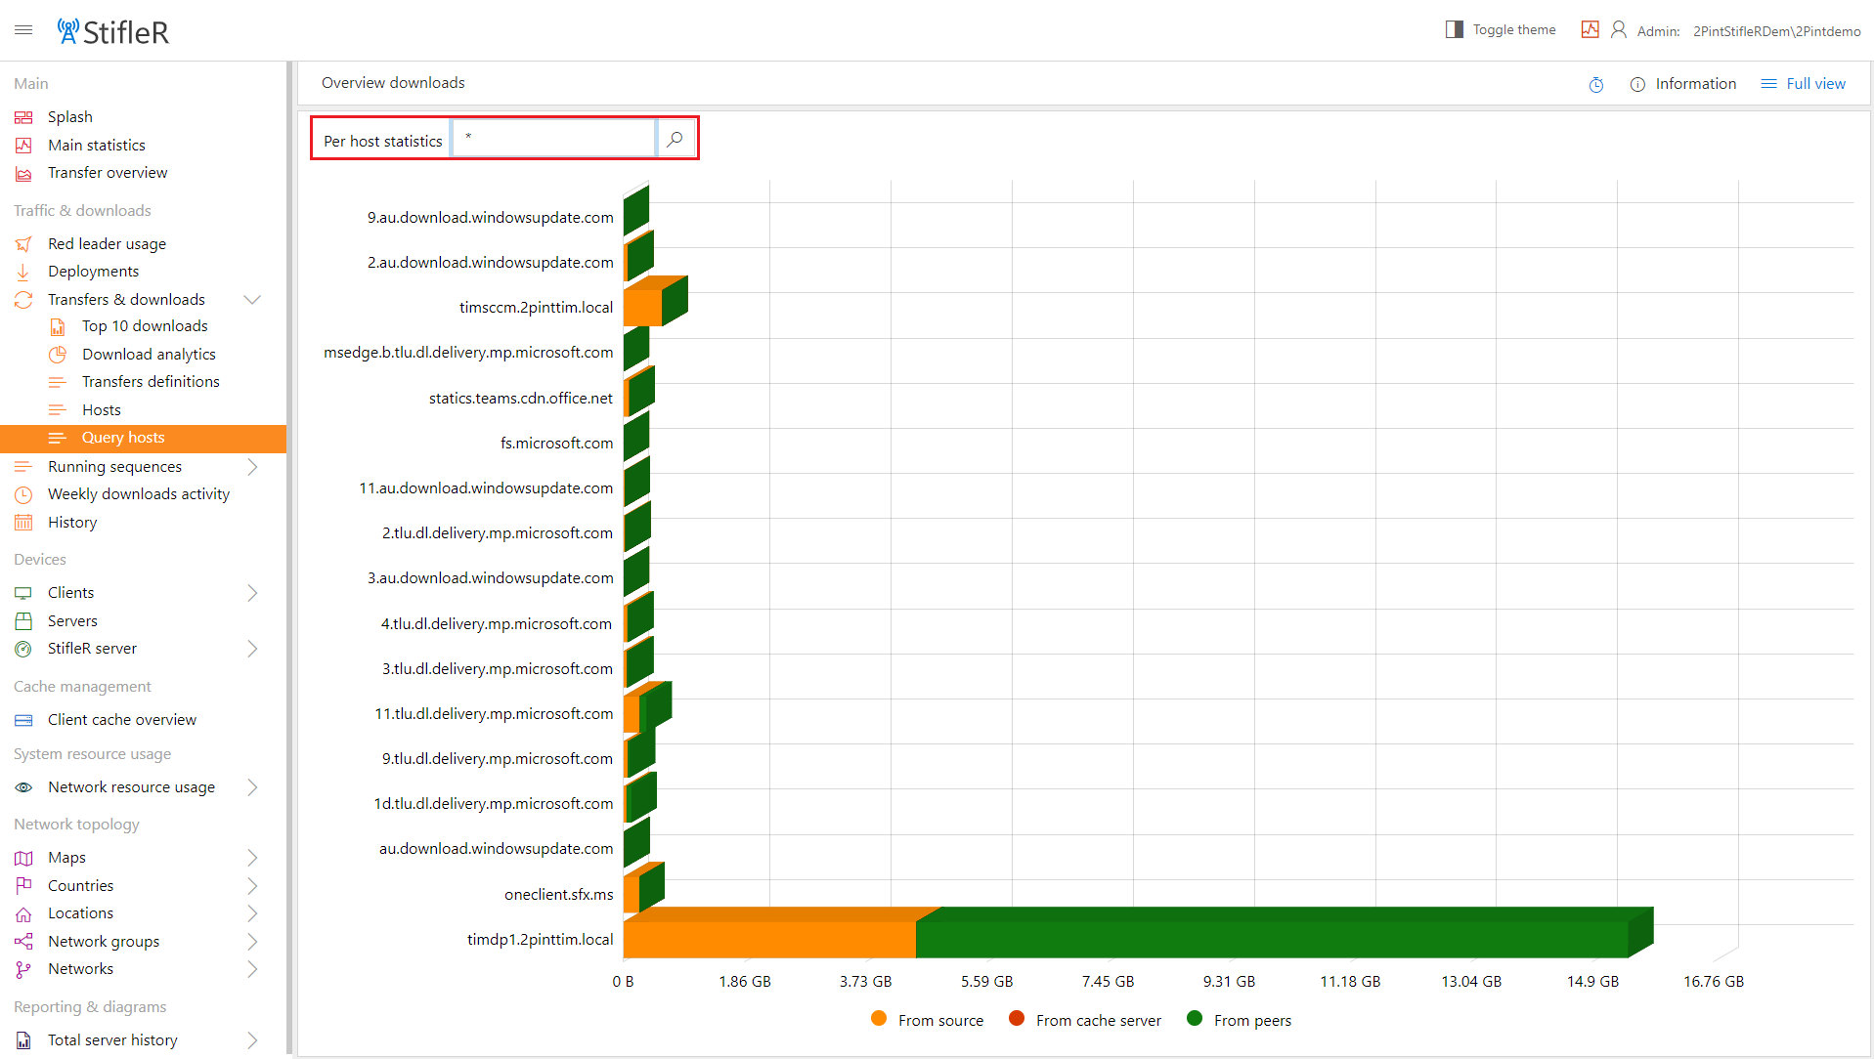
Task: Toggle 'From peers' legend series
Action: tap(1240, 1019)
